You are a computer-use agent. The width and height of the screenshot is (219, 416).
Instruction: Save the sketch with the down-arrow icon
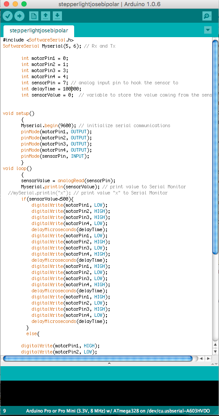tap(57, 16)
